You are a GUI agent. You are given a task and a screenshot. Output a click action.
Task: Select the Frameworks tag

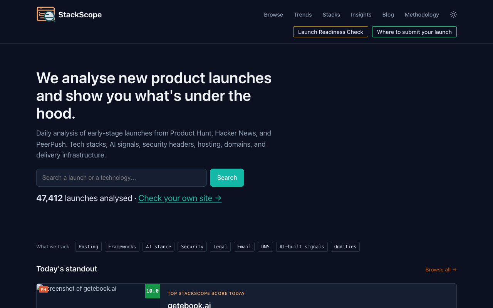click(122, 247)
